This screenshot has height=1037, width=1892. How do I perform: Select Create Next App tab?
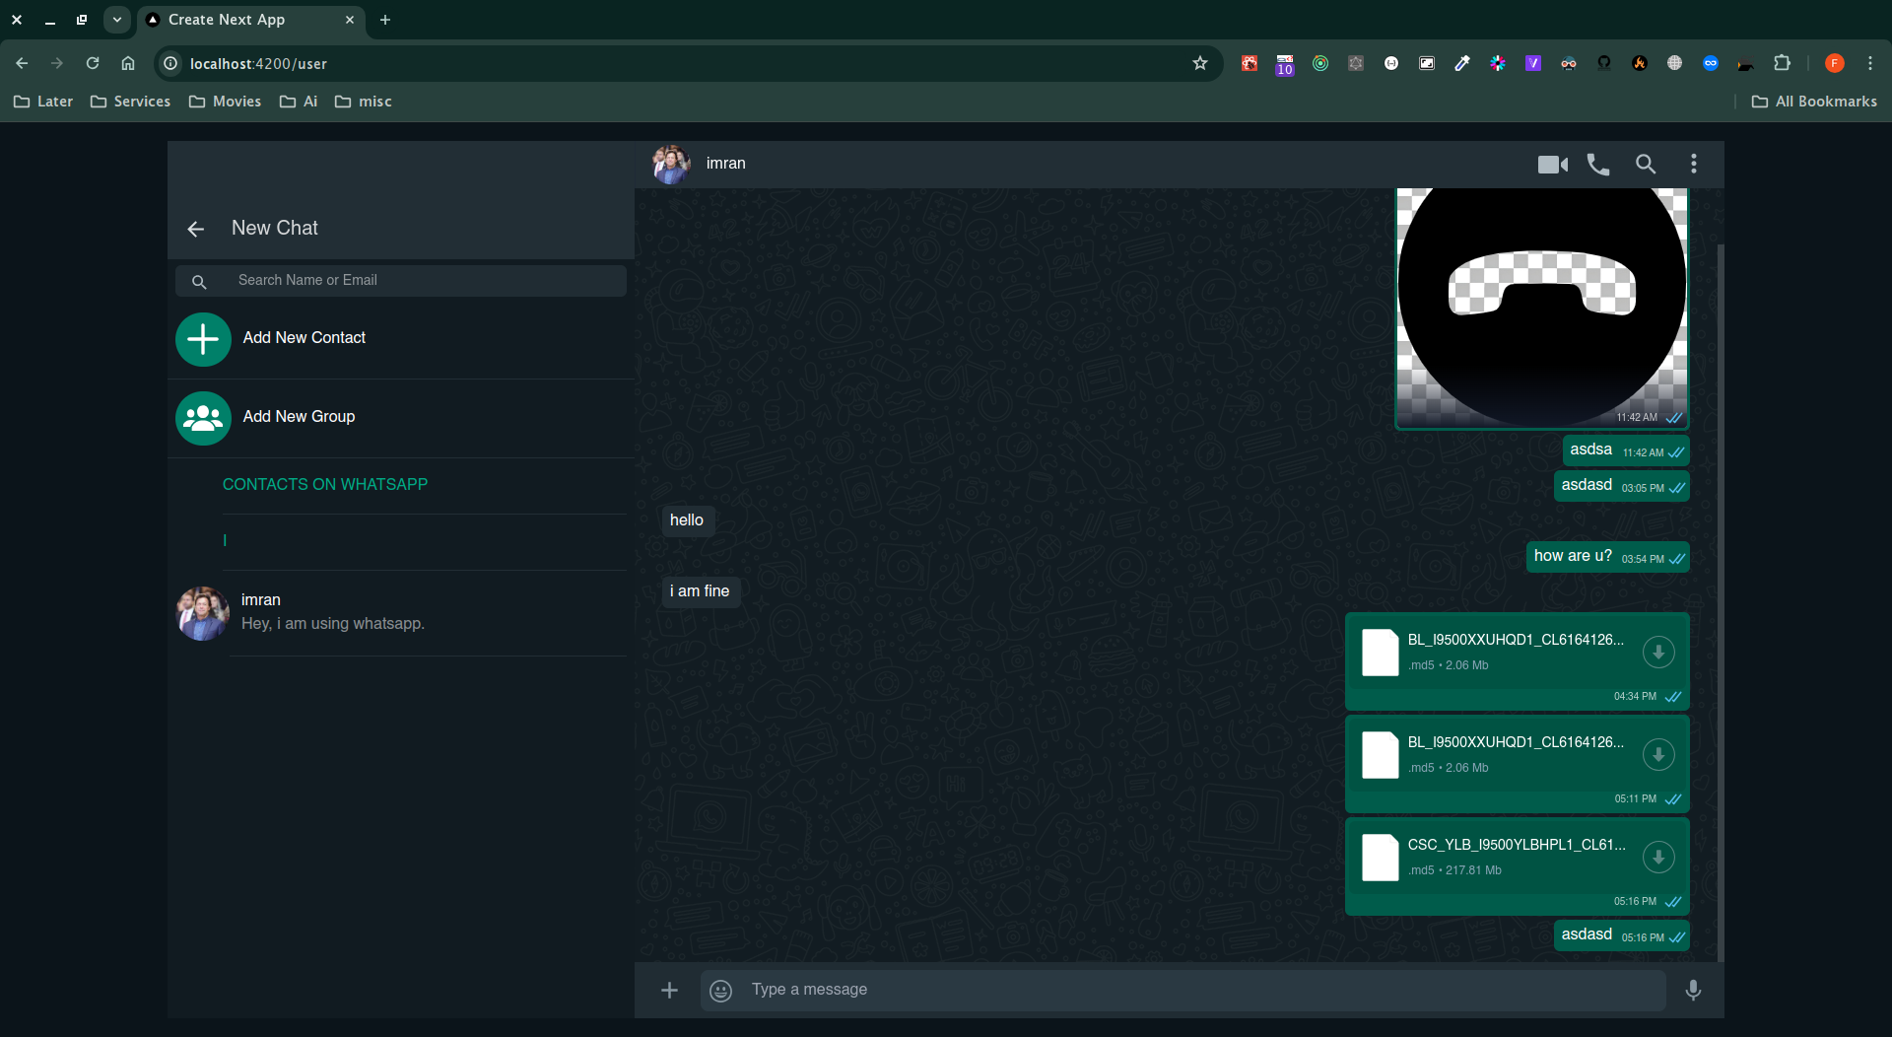point(252,20)
